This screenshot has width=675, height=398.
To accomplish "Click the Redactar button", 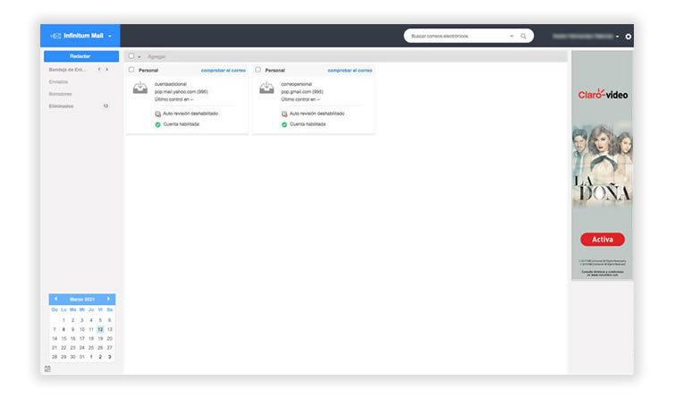I will point(81,56).
